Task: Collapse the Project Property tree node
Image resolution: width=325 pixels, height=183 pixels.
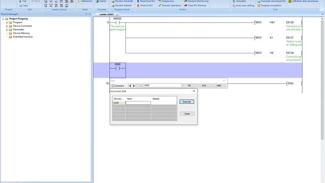Action: coord(3,19)
